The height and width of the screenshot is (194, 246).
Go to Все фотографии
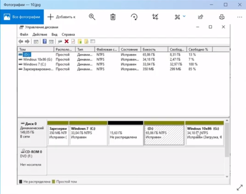pos(22,17)
